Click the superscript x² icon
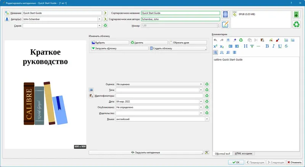This screenshot has width=305, height=167. [x=215, y=46]
